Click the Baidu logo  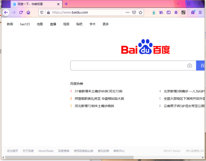click(145, 47)
